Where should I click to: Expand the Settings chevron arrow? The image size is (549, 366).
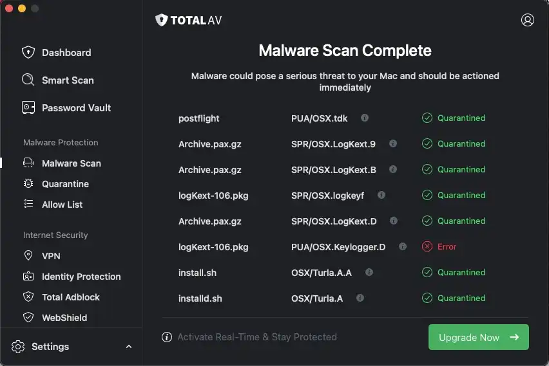129,347
